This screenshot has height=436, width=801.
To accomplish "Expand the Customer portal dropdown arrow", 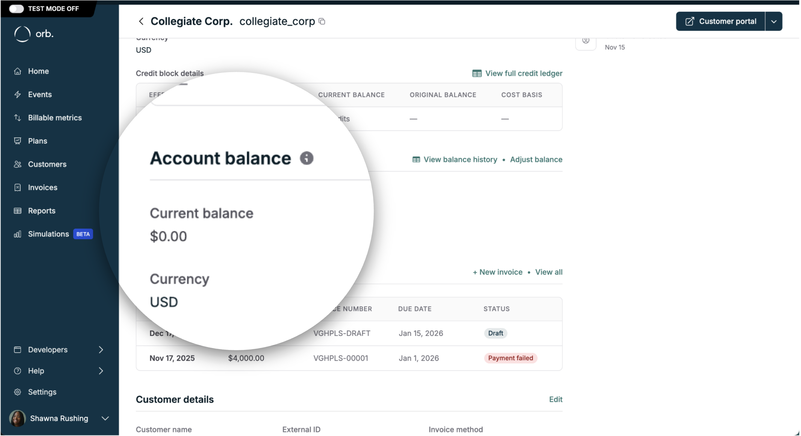I will pos(774,21).
